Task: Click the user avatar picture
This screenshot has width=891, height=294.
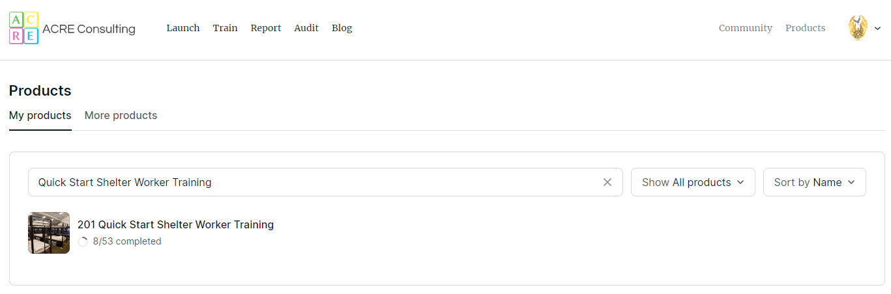Action: pos(858,28)
